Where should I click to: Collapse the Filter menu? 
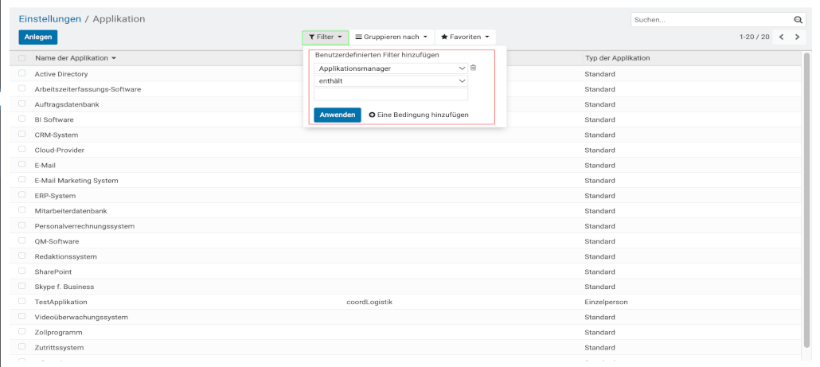(325, 37)
